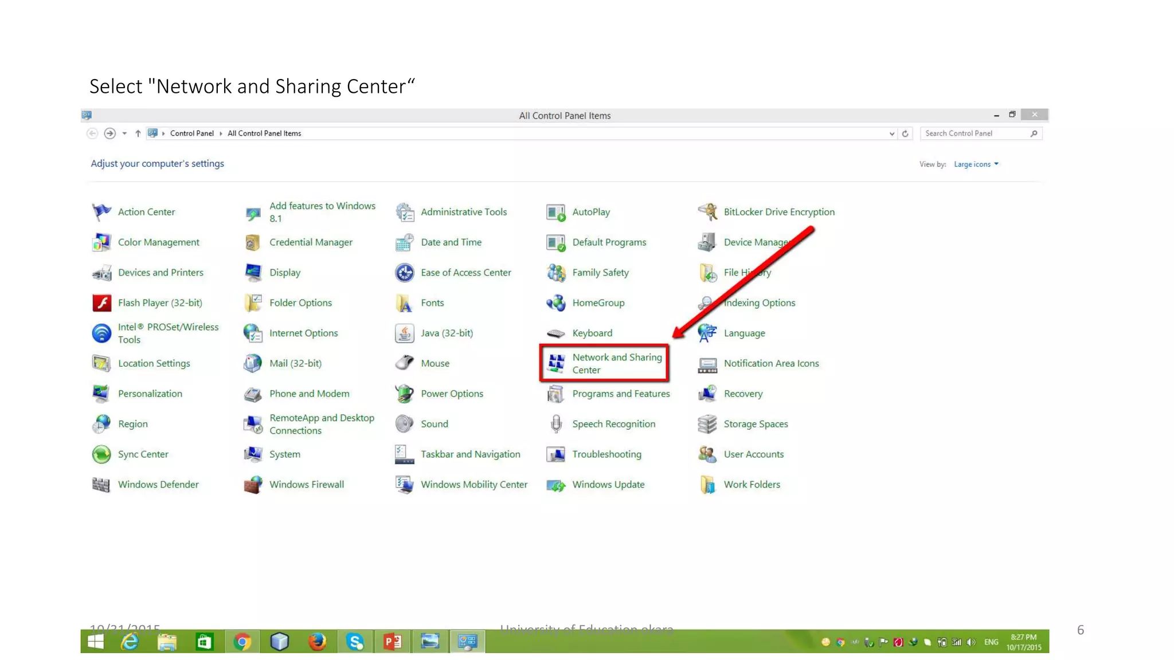
Task: Open the Location Settings link
Action: click(154, 364)
